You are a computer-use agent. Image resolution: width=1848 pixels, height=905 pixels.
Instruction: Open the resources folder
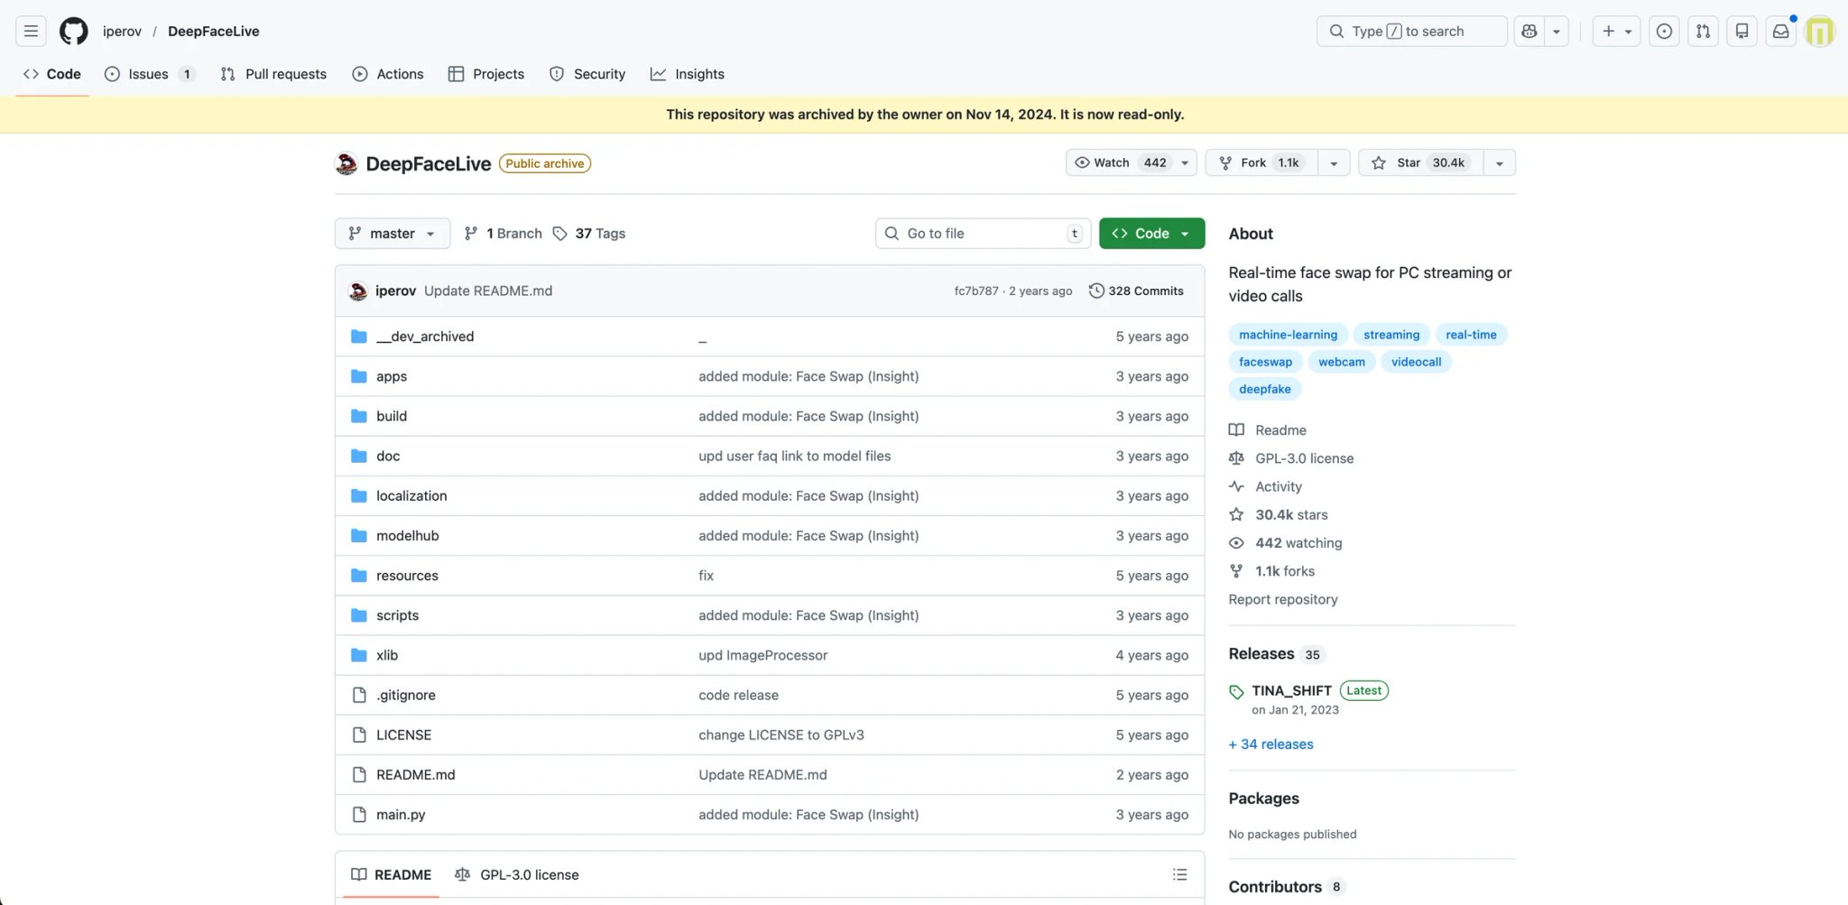pos(407,576)
